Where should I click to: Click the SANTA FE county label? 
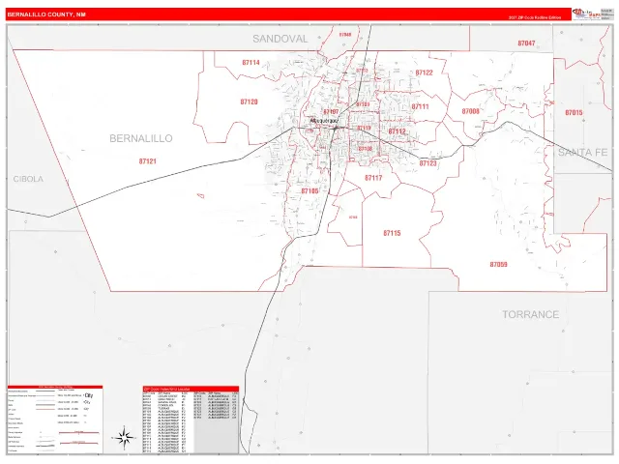click(582, 153)
